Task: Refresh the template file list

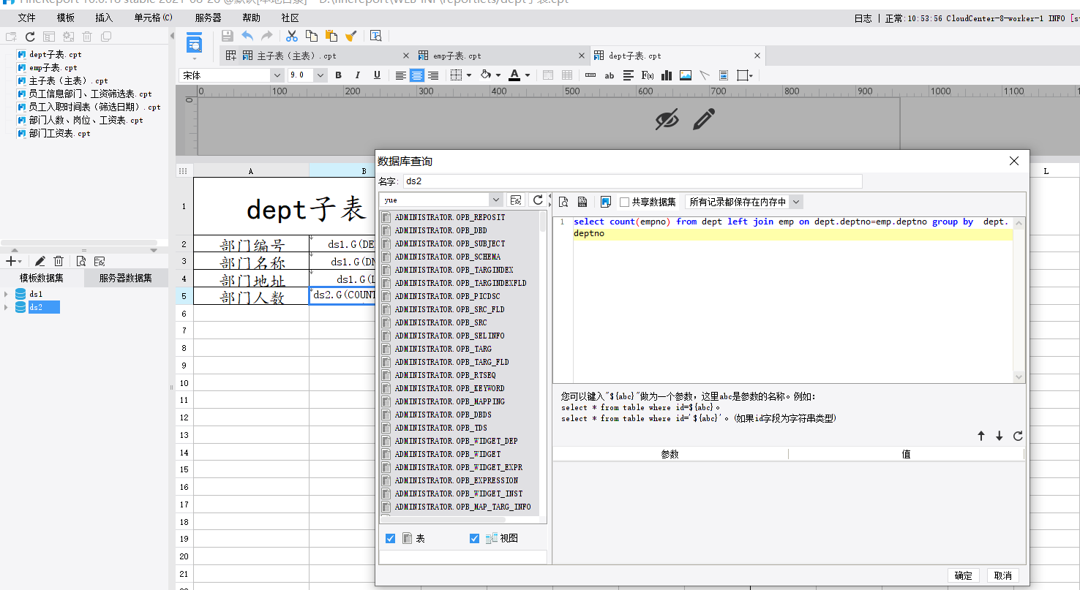Action: pos(30,37)
